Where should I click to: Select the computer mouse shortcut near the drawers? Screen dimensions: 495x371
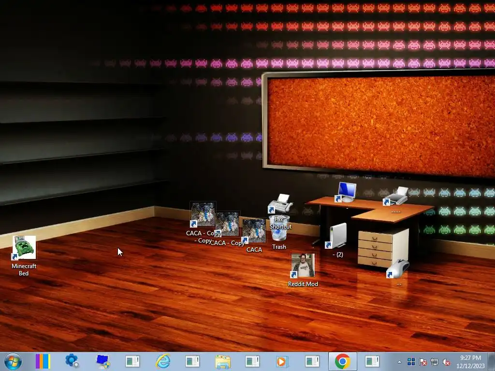398,269
